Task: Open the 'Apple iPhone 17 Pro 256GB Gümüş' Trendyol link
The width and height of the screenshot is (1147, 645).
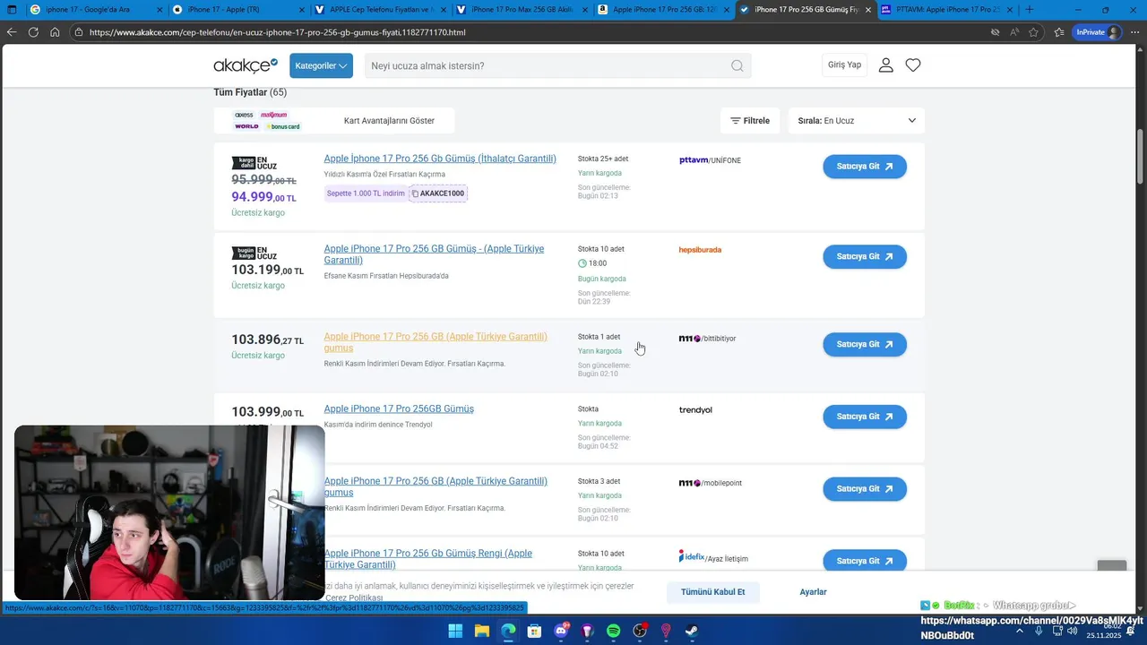Action: click(x=399, y=409)
